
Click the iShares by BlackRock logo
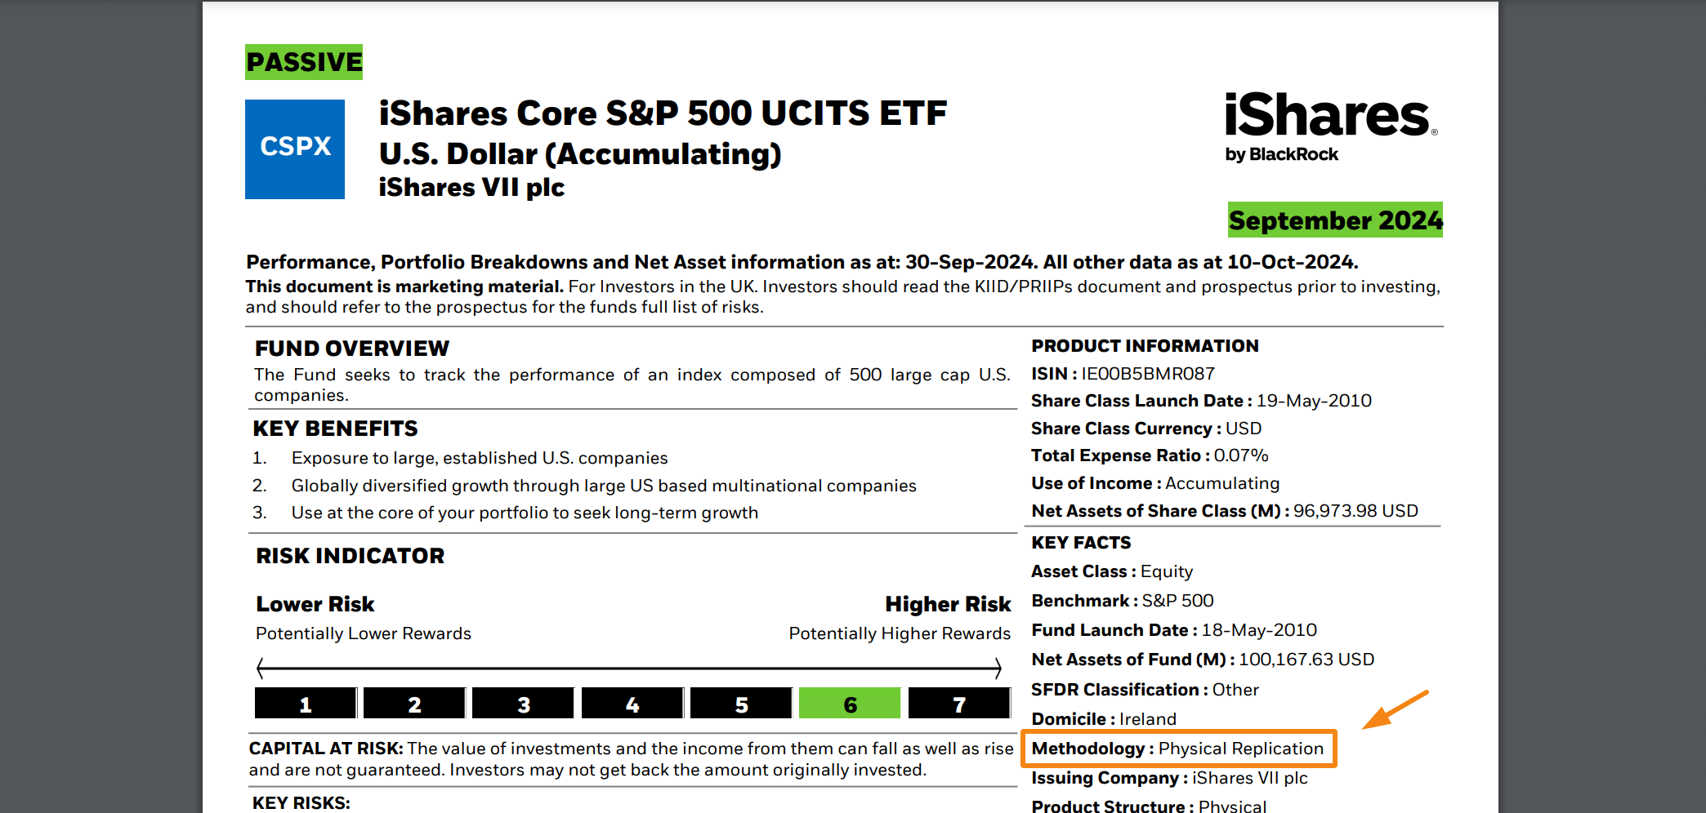point(1331,127)
